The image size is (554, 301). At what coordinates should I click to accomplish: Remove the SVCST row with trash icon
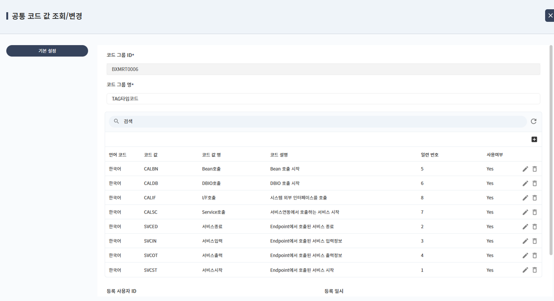click(x=534, y=270)
